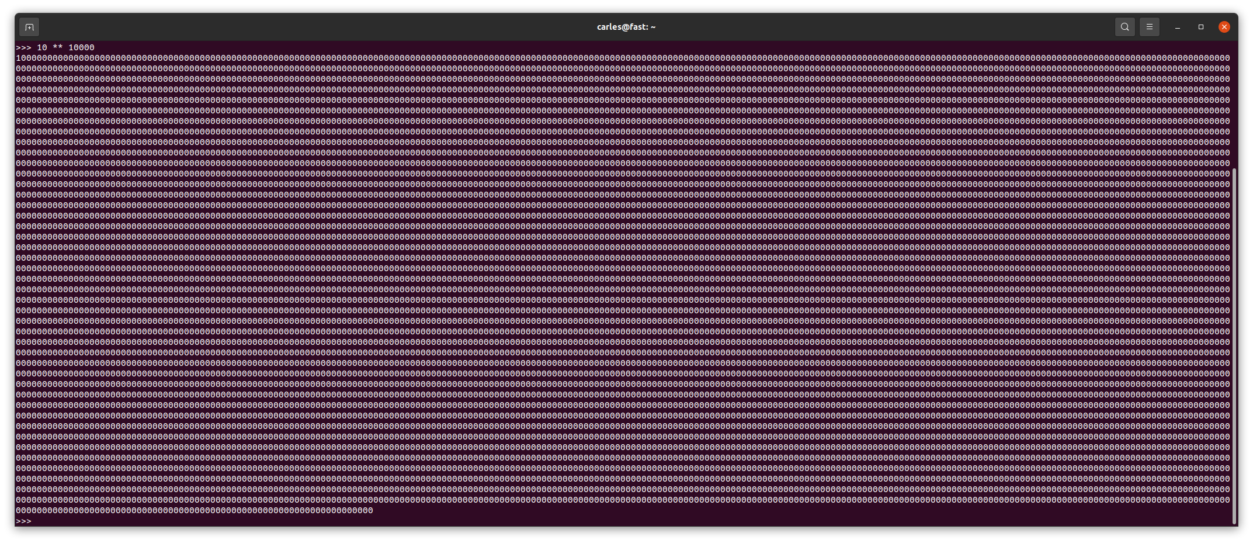The width and height of the screenshot is (1253, 543).
Task: Click the window title carles@fast: ~
Action: [x=626, y=27]
